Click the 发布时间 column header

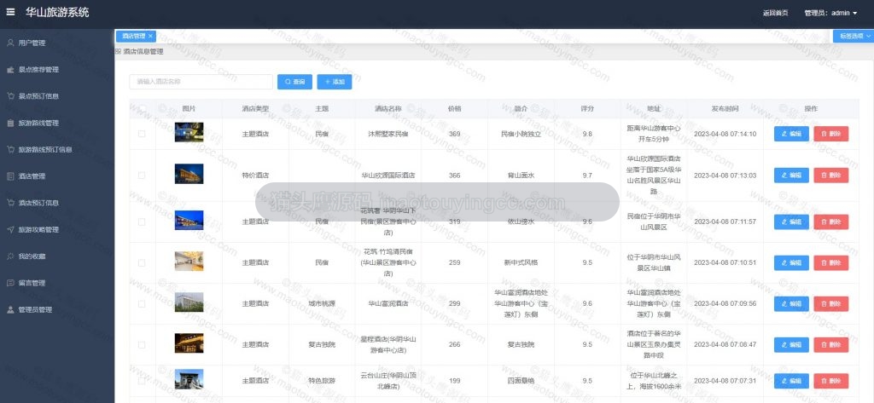pyautogui.click(x=725, y=108)
